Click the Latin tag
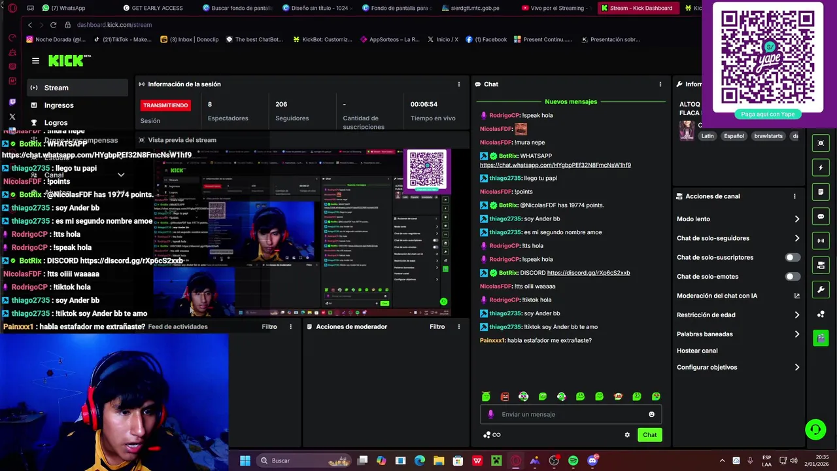 pos(708,136)
